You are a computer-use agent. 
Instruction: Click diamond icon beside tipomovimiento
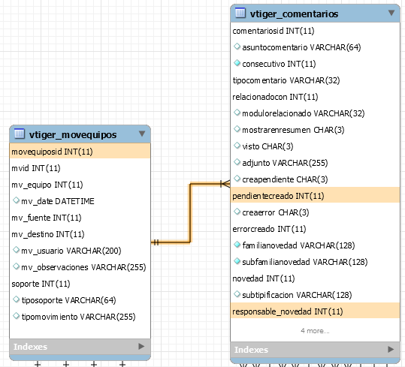(x=17, y=315)
